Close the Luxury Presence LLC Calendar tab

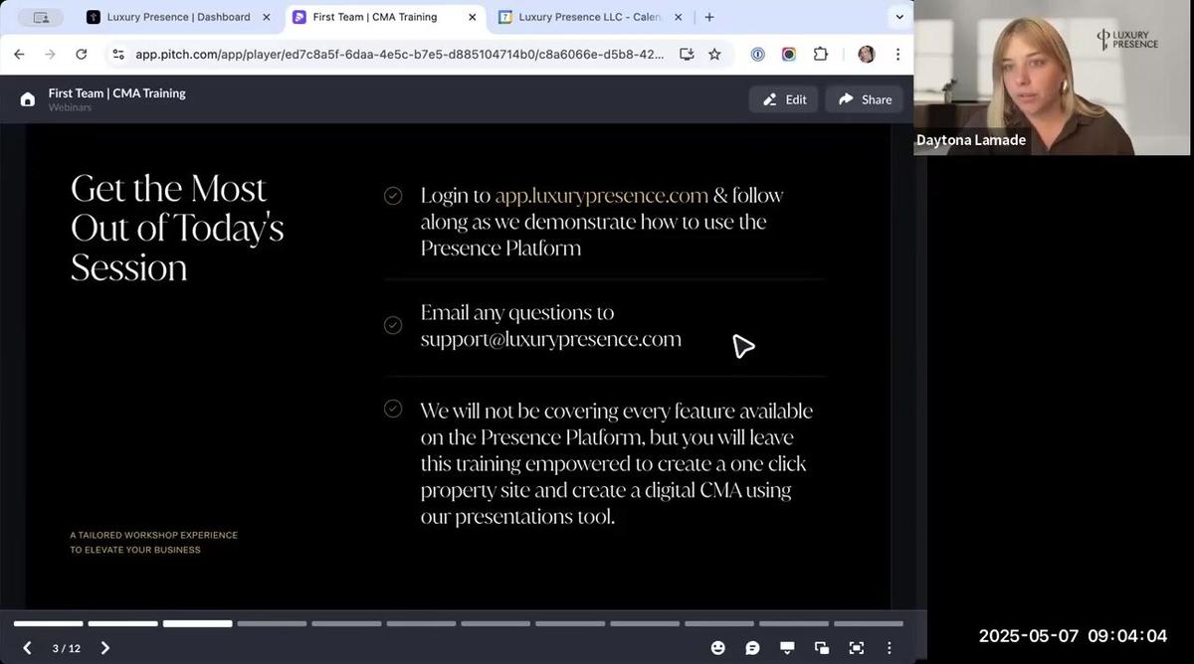(x=678, y=17)
